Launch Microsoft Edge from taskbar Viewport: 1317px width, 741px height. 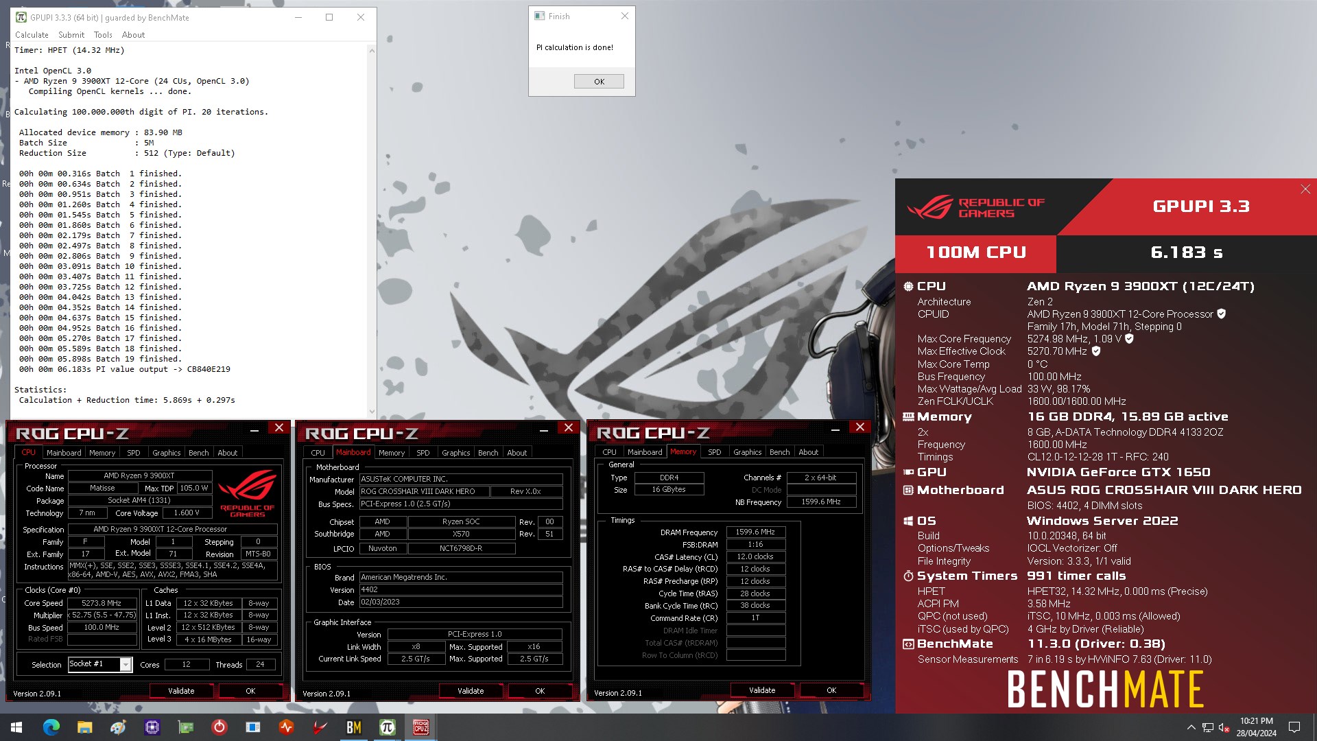click(x=51, y=727)
